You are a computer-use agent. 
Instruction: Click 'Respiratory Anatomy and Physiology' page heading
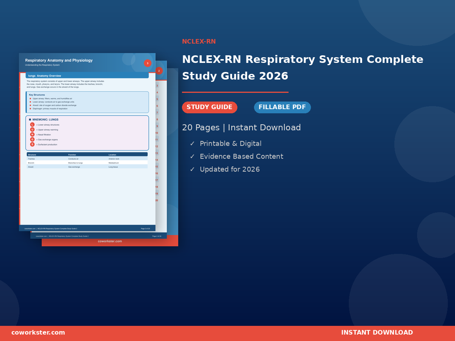(x=59, y=60)
